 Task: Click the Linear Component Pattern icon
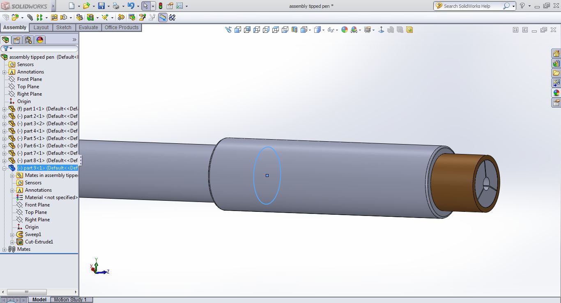tap(39, 17)
